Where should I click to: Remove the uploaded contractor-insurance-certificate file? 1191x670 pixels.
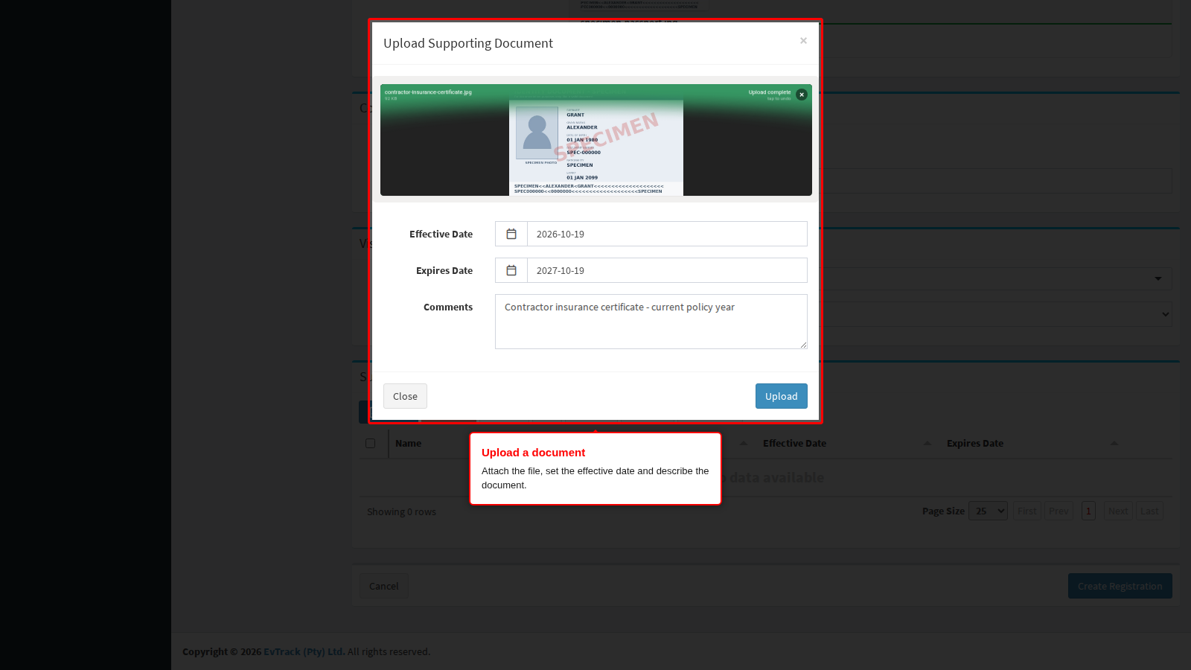802,95
